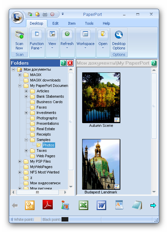This screenshot has width=168, height=232.
Task: Click the Scan Now icon
Action: (x=19, y=34)
